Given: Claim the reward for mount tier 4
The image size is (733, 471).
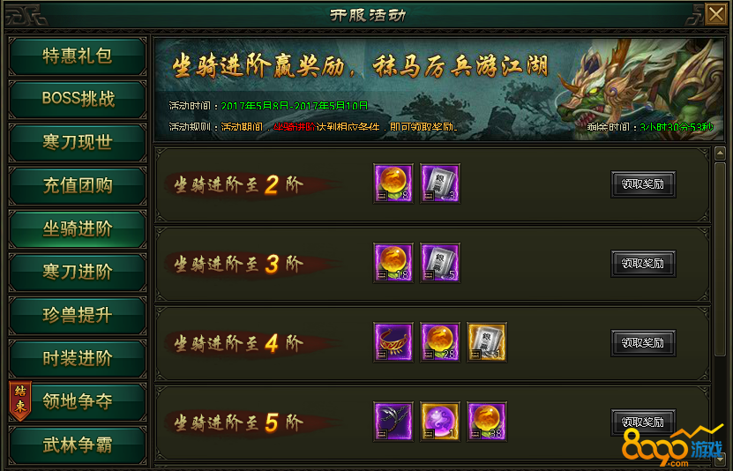Looking at the screenshot, I should pyautogui.click(x=643, y=343).
